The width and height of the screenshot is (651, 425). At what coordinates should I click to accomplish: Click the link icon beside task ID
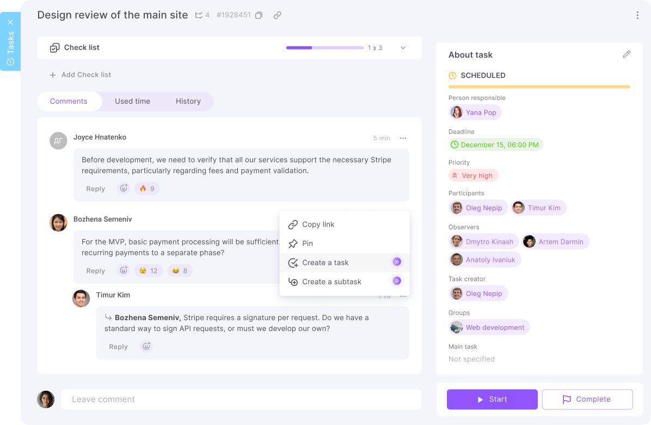[277, 15]
